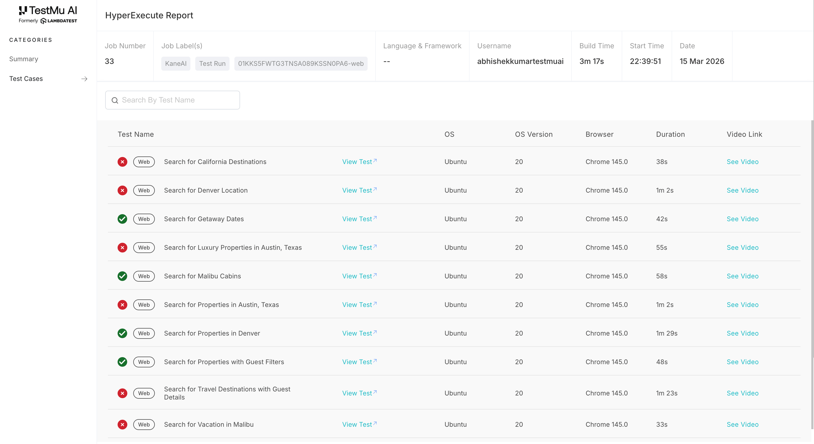Expand Test Cases via the arrow
This screenshot has width=814, height=444.
pos(84,79)
